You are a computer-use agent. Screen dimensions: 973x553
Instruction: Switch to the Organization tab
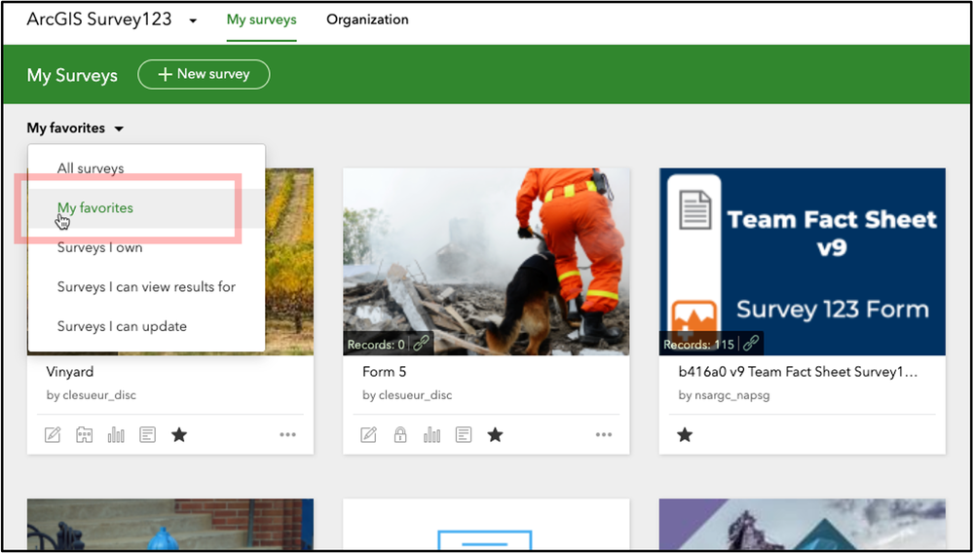pos(367,19)
